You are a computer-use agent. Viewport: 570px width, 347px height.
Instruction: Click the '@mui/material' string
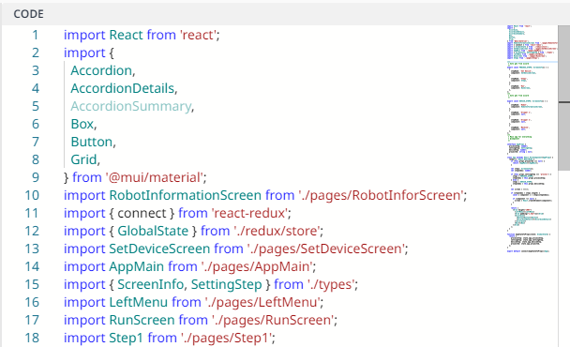[155, 177]
